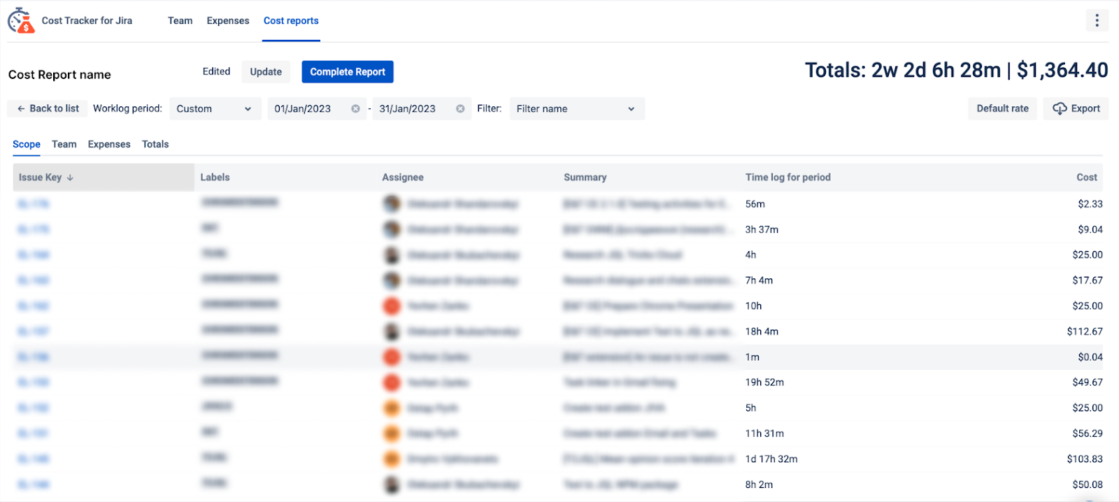Click the Complete Report button
Screen dimensions: 1119x502
click(348, 72)
